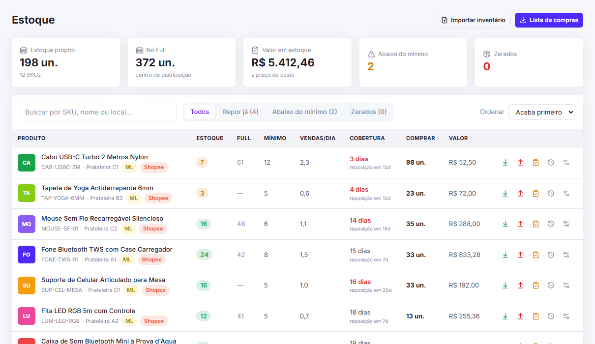The width and height of the screenshot is (595, 344).
Task: Click stock badge 3 on Tapete de Yoga row
Action: click(x=202, y=194)
